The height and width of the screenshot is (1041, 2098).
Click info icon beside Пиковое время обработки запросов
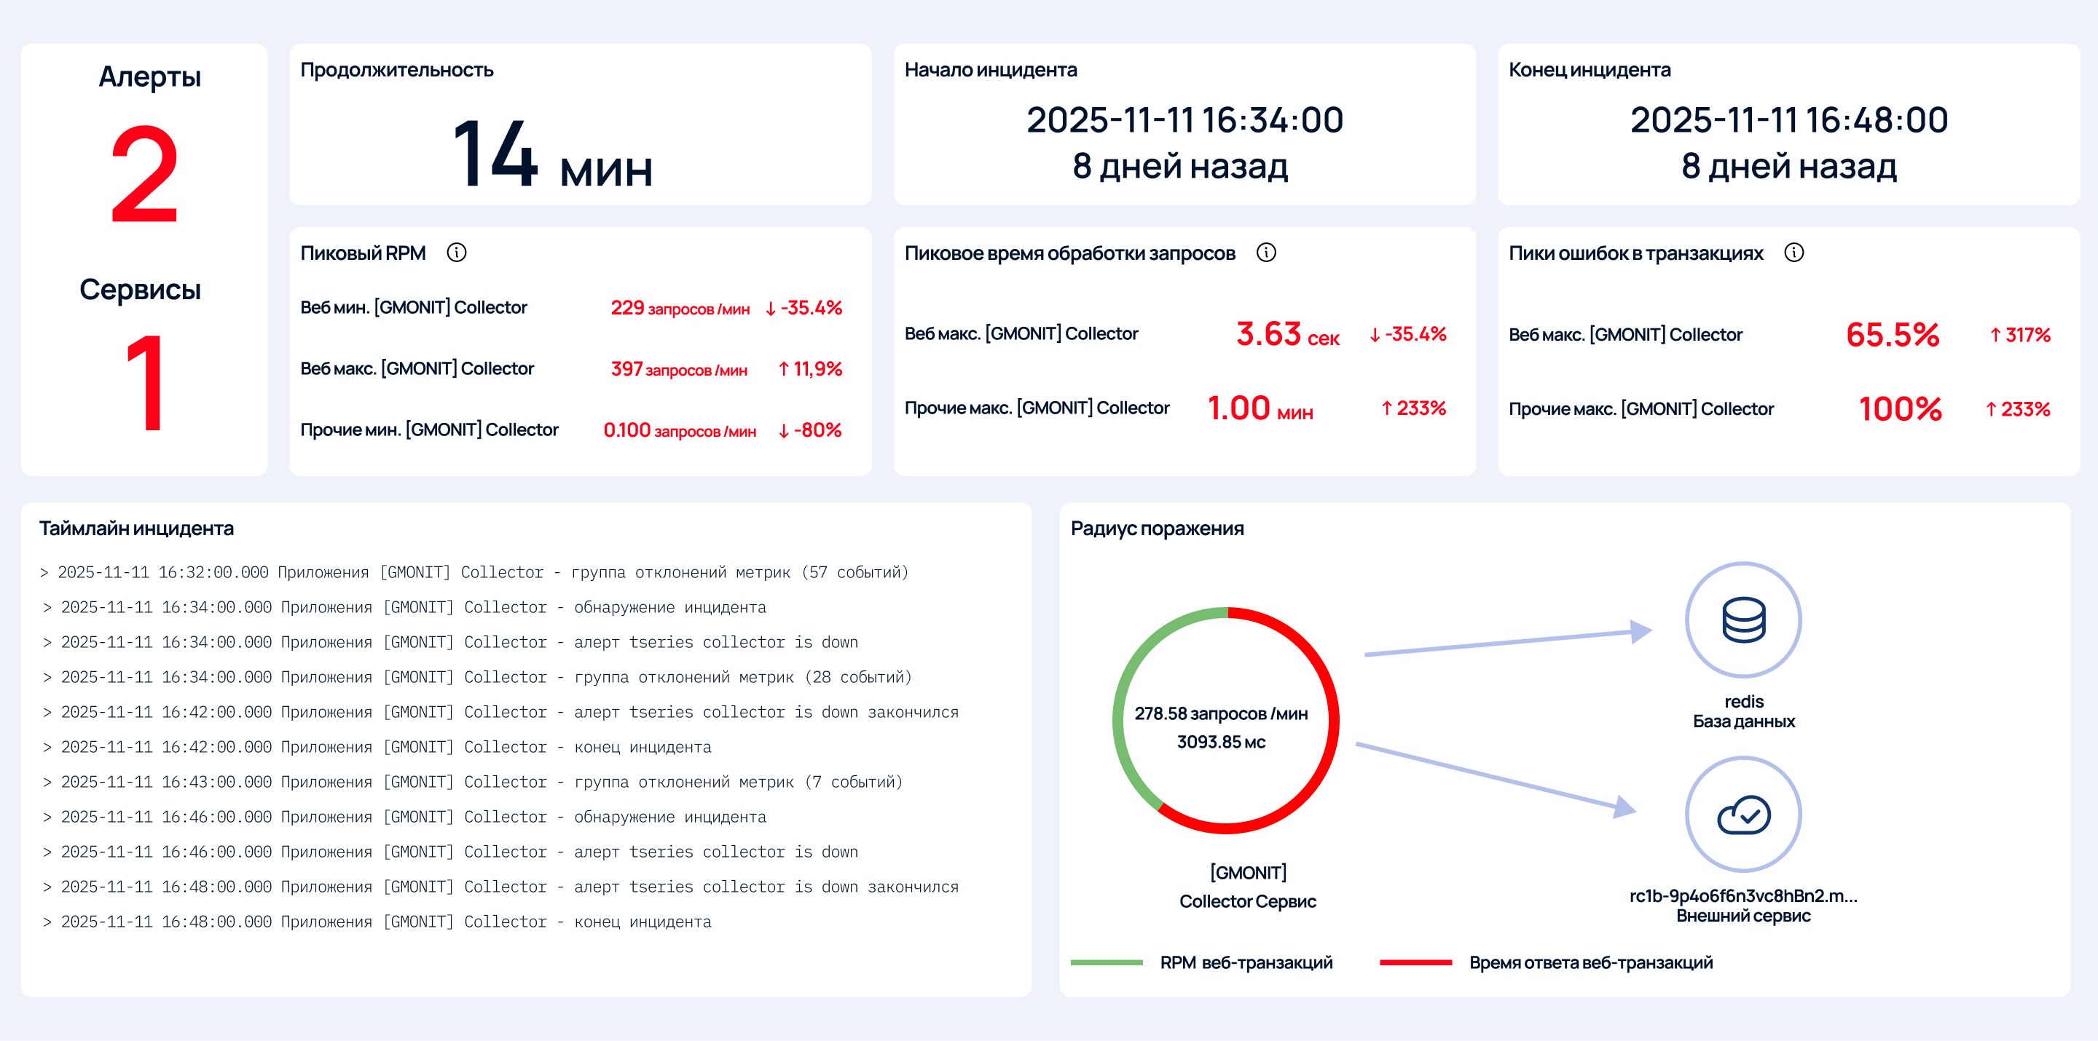pos(1265,253)
